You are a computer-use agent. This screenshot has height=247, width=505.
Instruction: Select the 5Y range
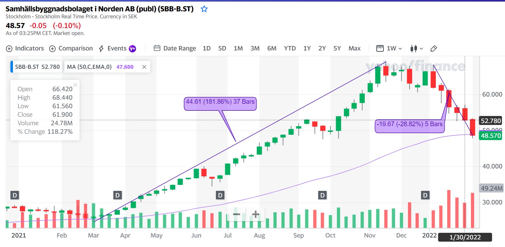point(337,48)
